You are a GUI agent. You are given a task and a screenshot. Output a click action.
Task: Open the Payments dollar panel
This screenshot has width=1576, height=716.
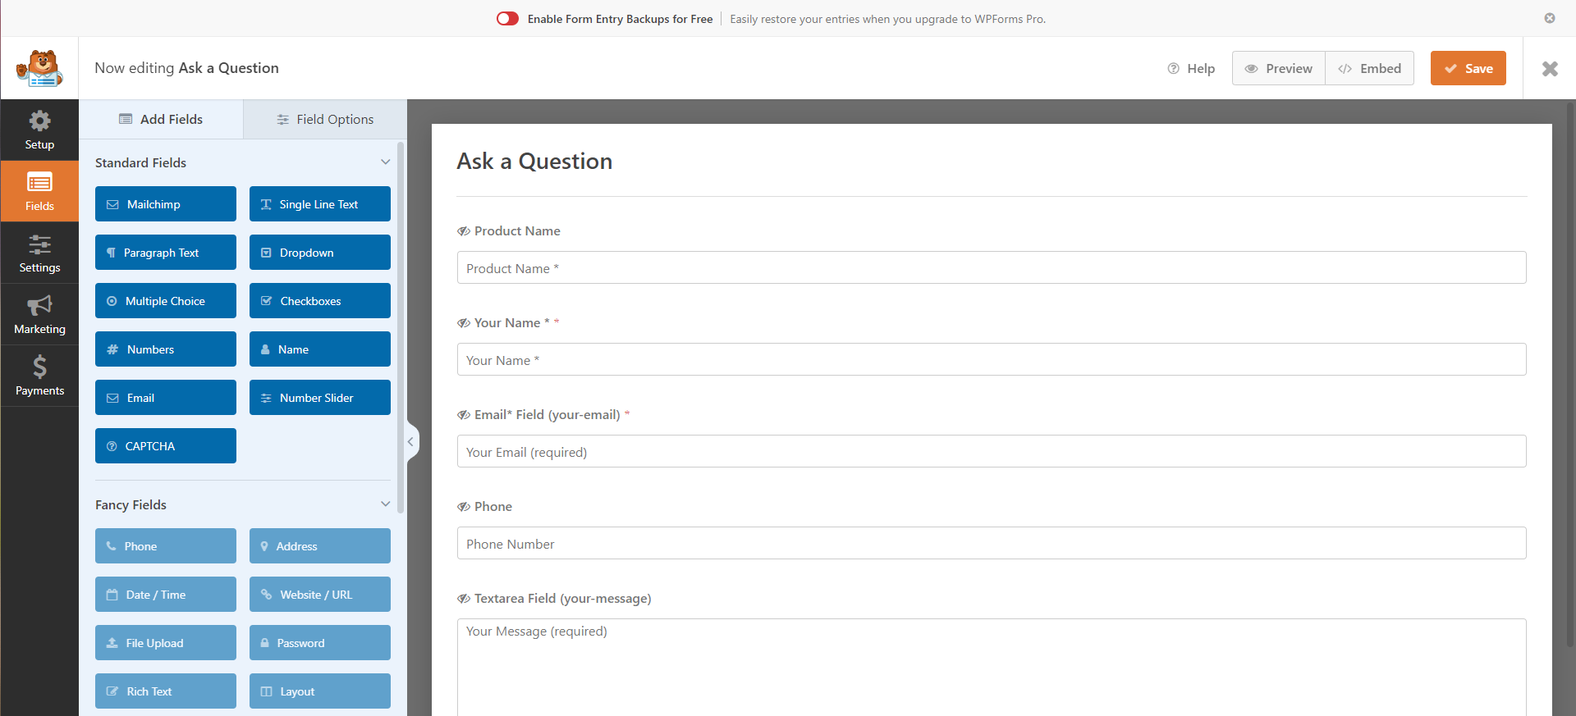(39, 376)
